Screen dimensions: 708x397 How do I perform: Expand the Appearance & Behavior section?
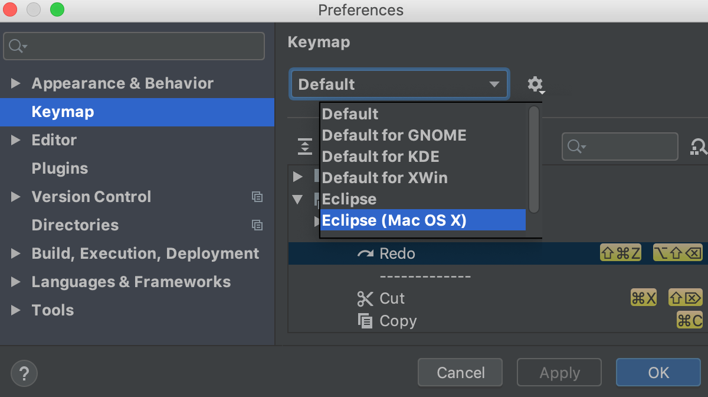tap(16, 83)
